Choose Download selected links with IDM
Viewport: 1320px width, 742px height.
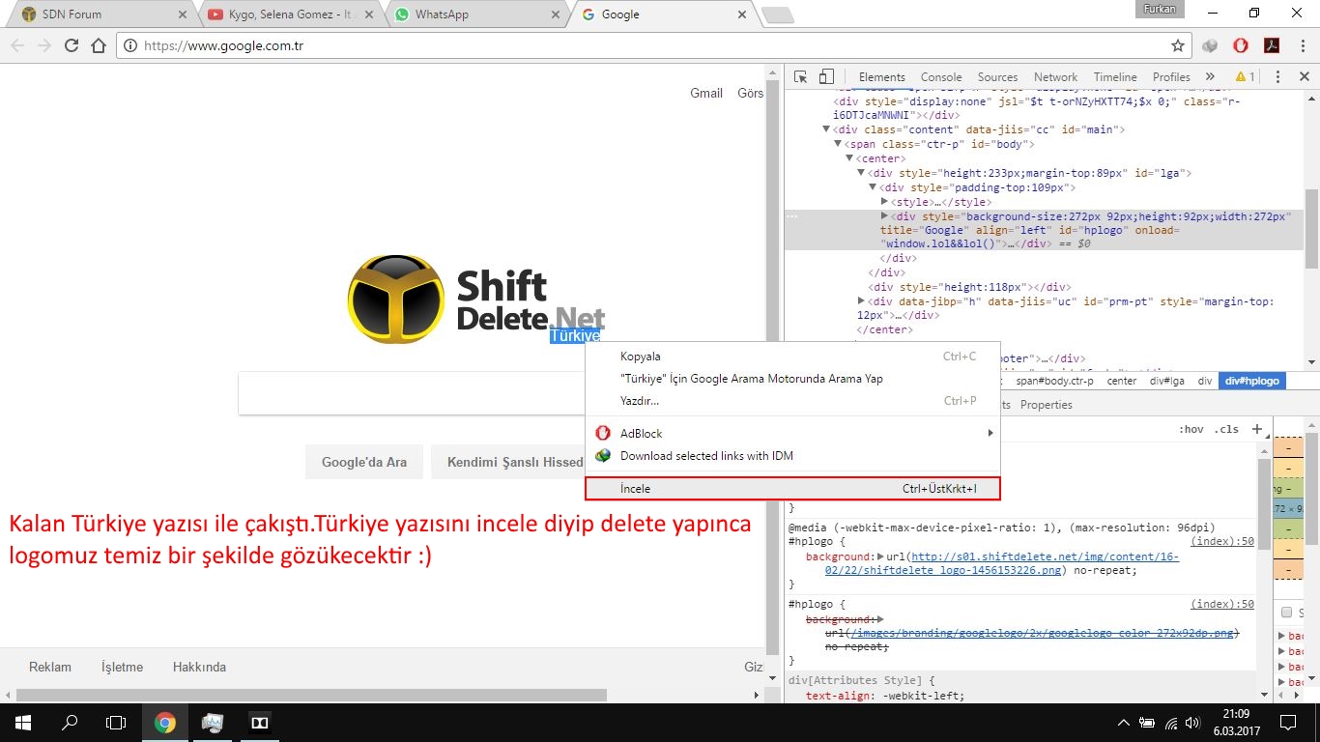792,456
